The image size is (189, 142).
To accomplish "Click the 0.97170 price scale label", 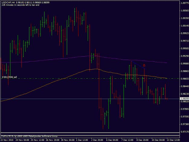I will point(185,132).
